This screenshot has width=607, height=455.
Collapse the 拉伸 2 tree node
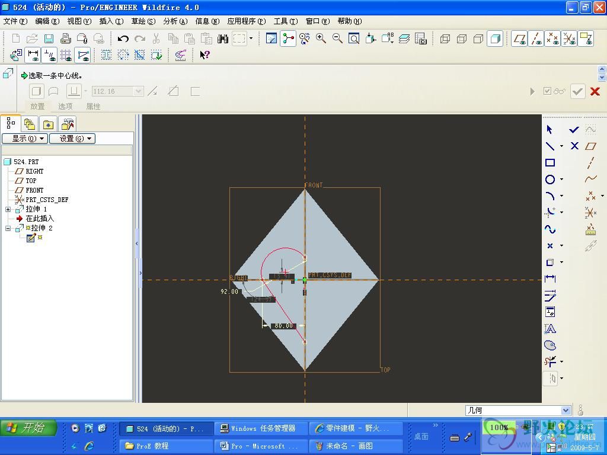(x=8, y=228)
